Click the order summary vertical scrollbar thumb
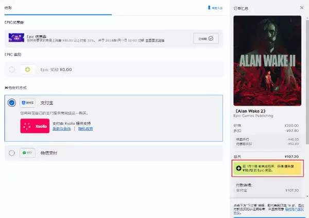Image resolution: width=309 pixels, height=218 pixels. click(x=307, y=82)
